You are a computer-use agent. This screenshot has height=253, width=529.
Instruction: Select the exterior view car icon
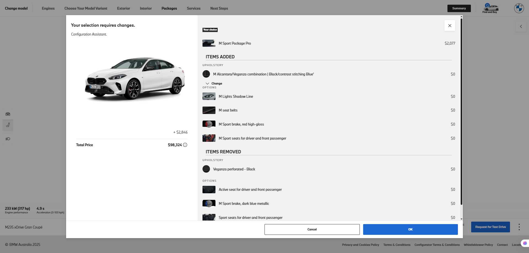pyautogui.click(x=8, y=114)
